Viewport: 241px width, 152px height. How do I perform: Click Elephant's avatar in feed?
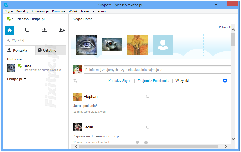point(77,97)
